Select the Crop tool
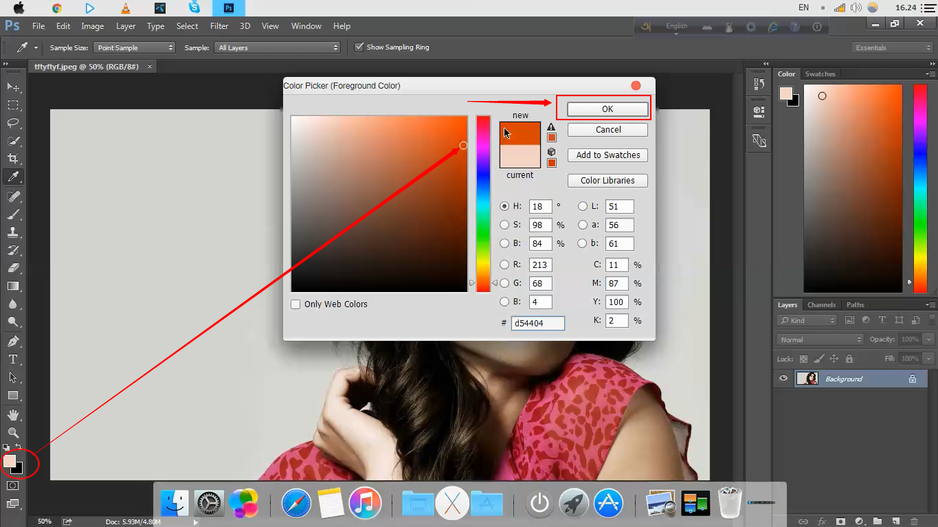 13,159
